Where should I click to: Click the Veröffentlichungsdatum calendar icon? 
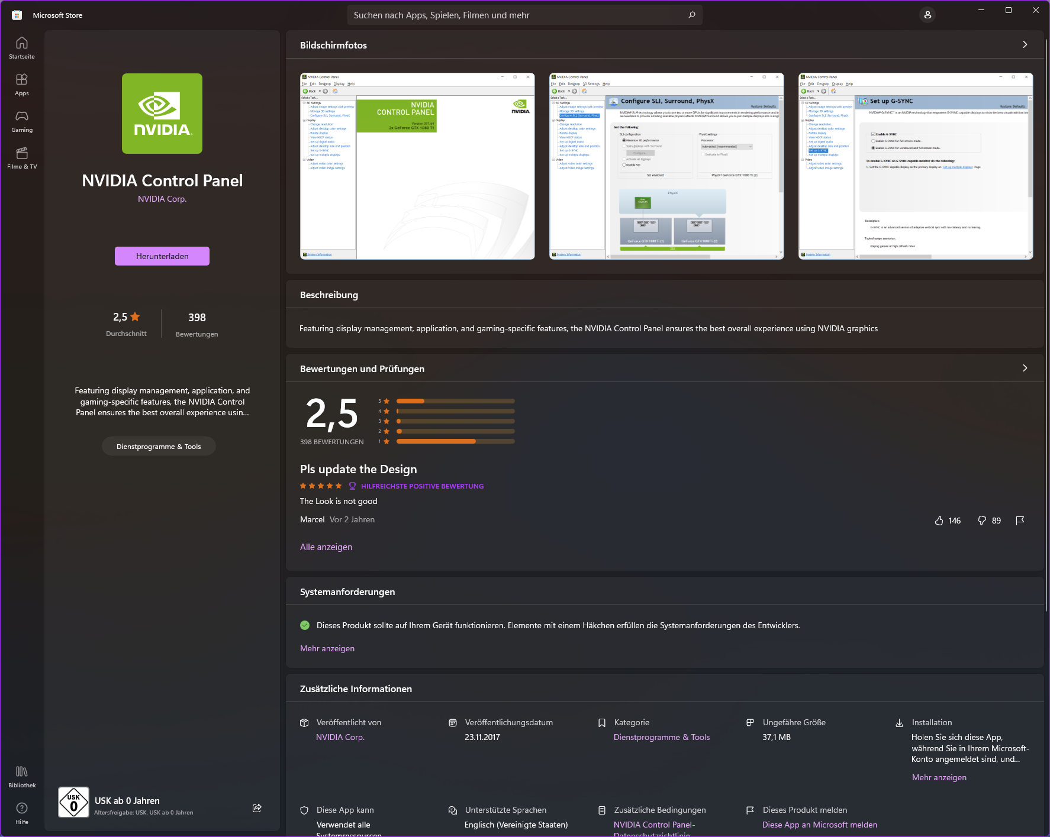[x=453, y=723]
